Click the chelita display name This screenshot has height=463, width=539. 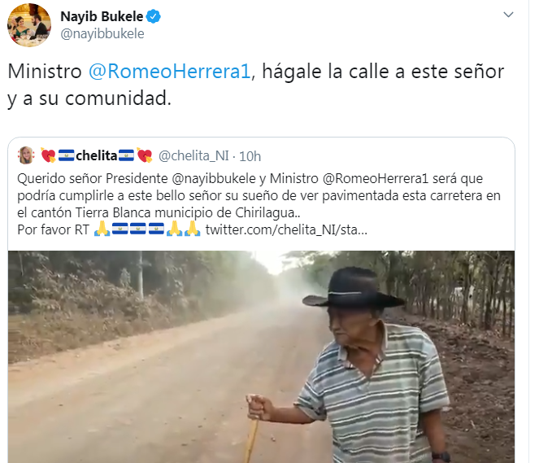coord(97,155)
